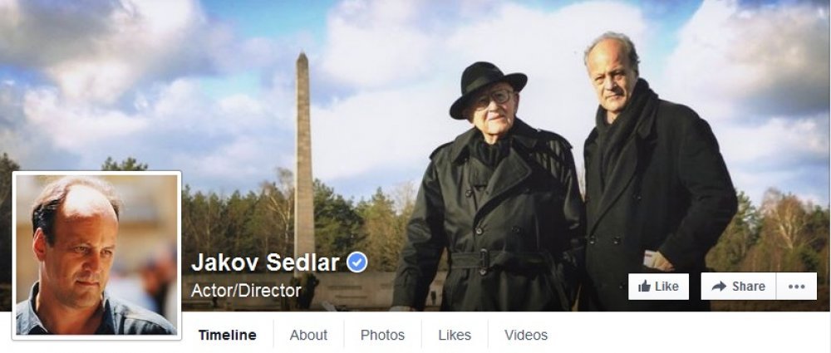The image size is (831, 353).
Task: Click the Jakov Sedlar page name
Action: [x=265, y=262]
